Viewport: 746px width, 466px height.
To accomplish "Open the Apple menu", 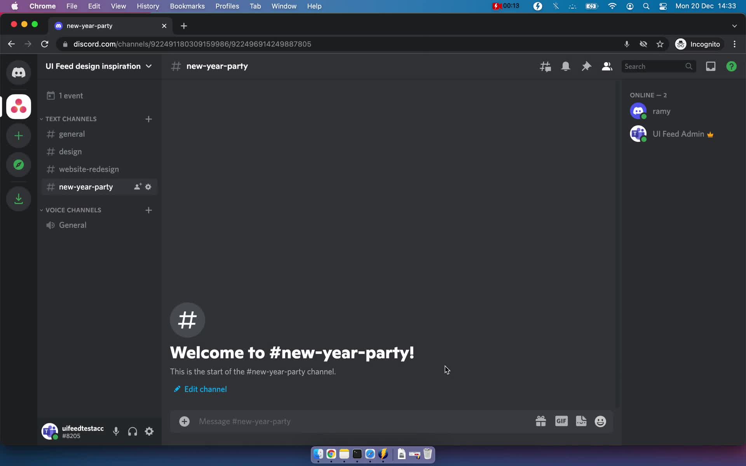I will 15,6.
